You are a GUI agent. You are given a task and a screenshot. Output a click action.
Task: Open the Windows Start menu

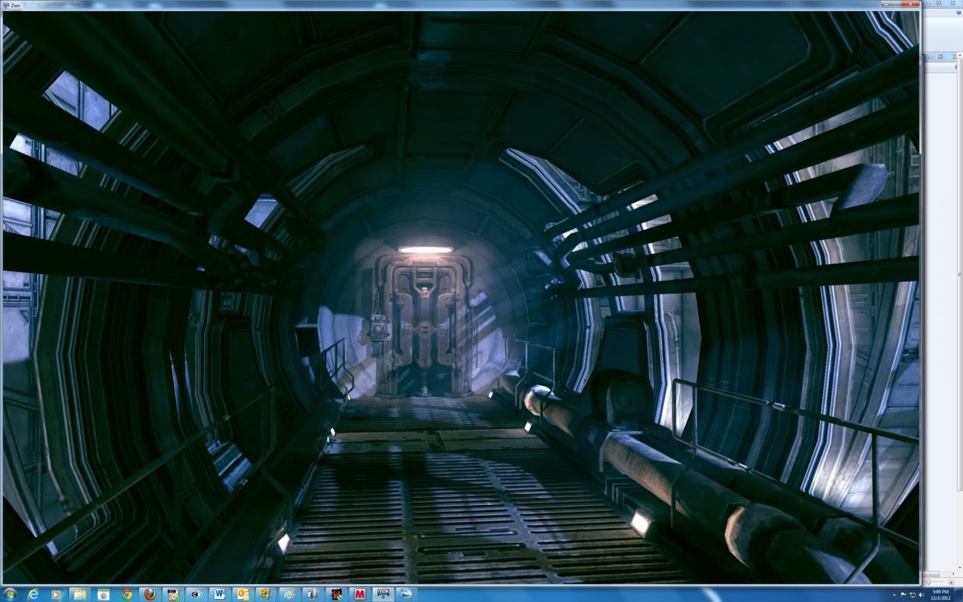coord(10,594)
